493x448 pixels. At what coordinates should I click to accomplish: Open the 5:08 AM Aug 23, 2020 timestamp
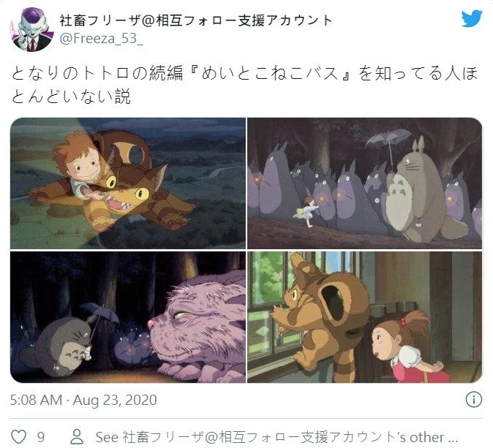83,400
